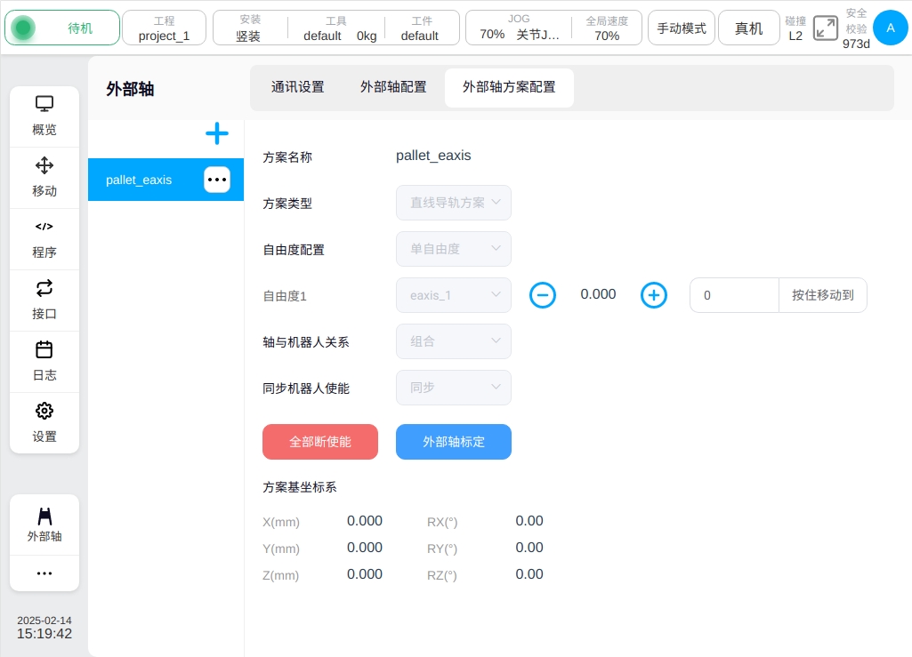Click the green 待机 status indicator

tap(62, 28)
